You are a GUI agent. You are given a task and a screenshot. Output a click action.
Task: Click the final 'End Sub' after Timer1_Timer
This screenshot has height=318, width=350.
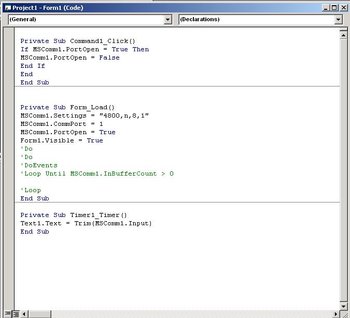pos(35,232)
